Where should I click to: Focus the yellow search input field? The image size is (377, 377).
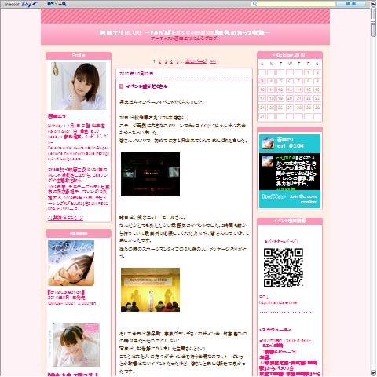point(296,4)
